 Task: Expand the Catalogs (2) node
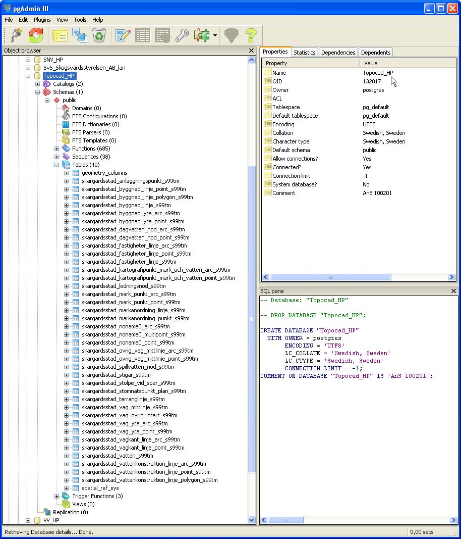click(x=37, y=84)
